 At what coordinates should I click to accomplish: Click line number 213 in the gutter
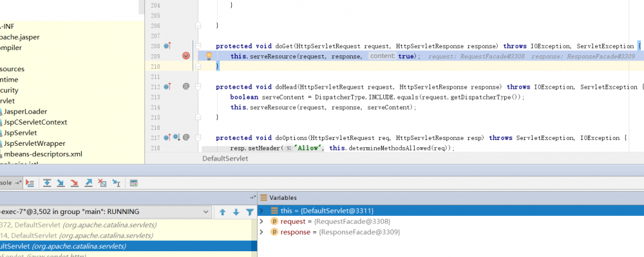pyautogui.click(x=155, y=97)
